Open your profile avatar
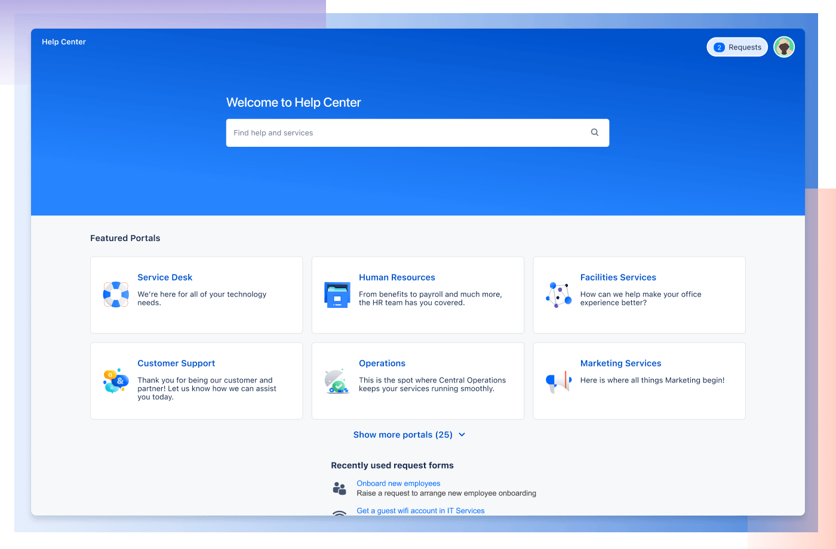The image size is (836, 549). pyautogui.click(x=783, y=47)
